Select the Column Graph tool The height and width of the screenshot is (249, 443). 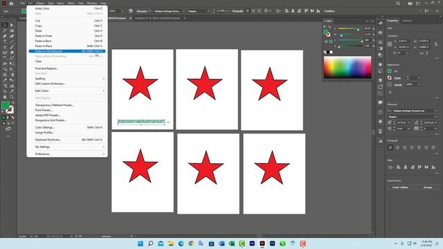click(12, 86)
